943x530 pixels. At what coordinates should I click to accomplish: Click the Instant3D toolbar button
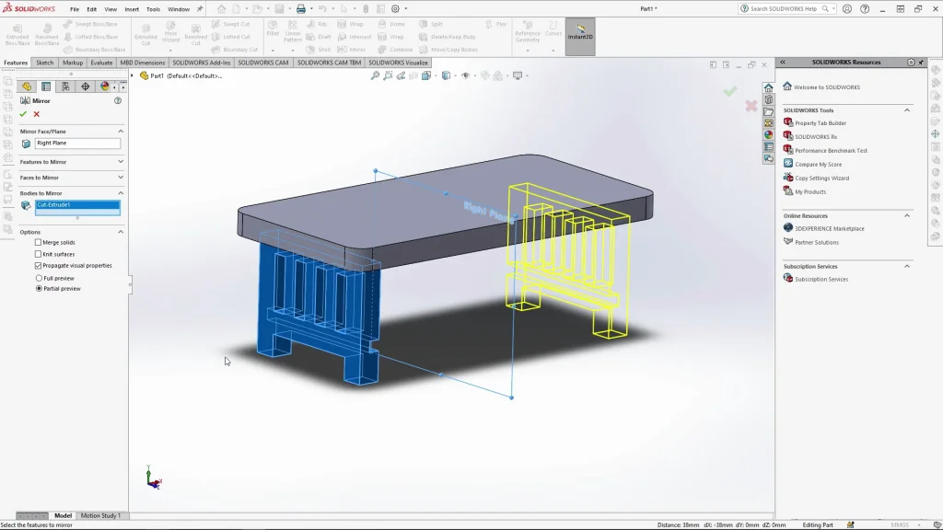(x=580, y=36)
